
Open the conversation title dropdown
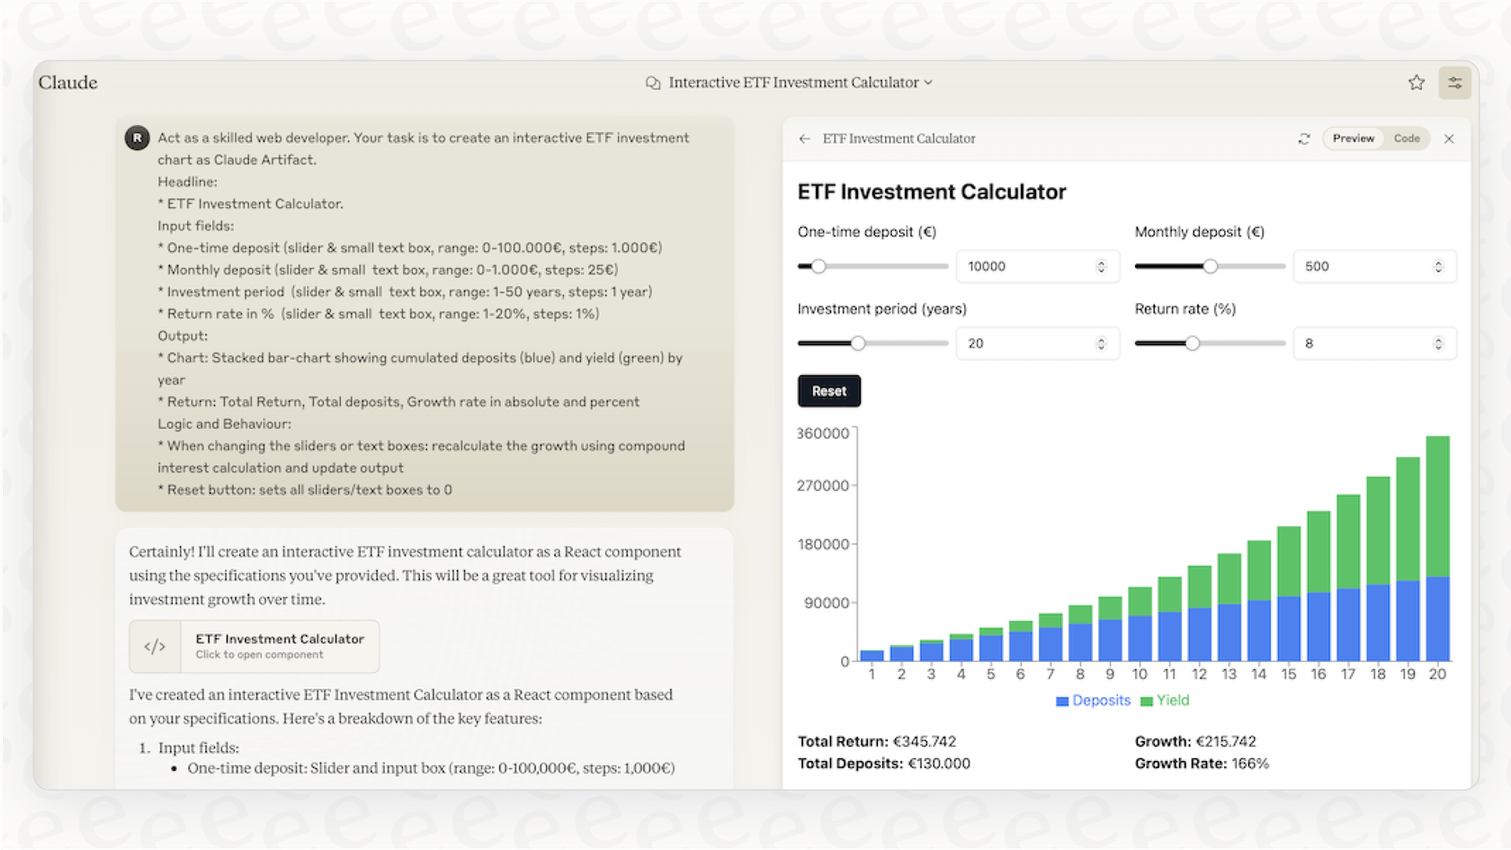tap(929, 82)
